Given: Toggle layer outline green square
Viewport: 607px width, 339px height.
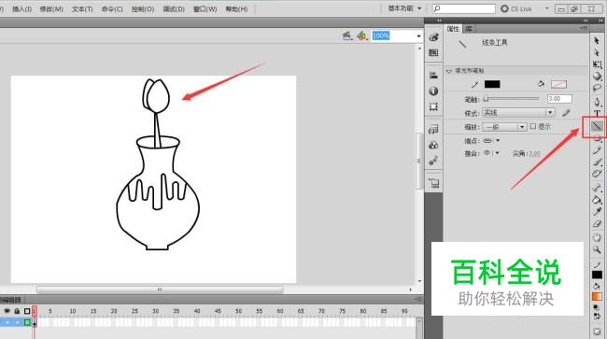Looking at the screenshot, I should tap(27, 322).
